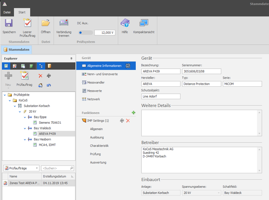This screenshot has width=269, height=200.
Task: Collapse the Bay Hesborn node
Action: click(x=25, y=140)
